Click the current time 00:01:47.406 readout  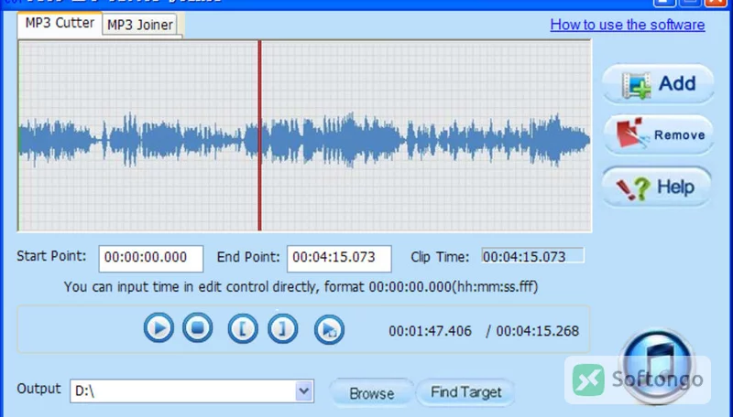click(430, 331)
